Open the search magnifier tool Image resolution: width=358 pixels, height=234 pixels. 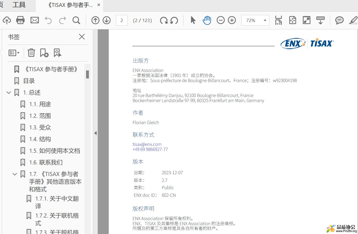click(76, 20)
